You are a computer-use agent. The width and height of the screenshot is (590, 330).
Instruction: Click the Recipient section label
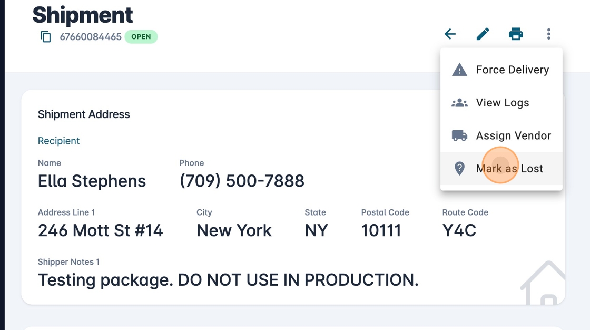click(58, 141)
